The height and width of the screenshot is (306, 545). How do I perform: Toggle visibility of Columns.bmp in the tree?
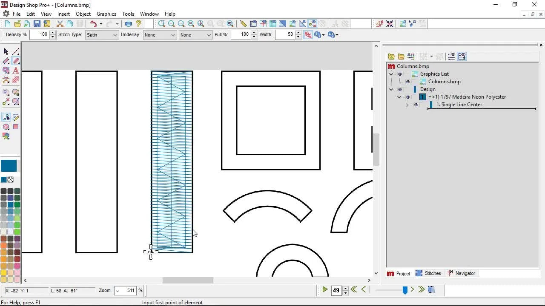click(408, 82)
